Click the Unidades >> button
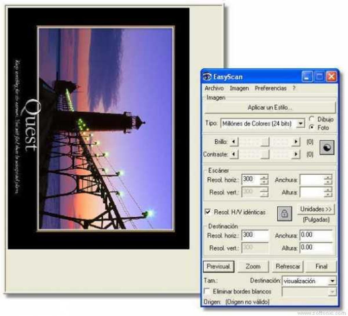 coord(316,209)
